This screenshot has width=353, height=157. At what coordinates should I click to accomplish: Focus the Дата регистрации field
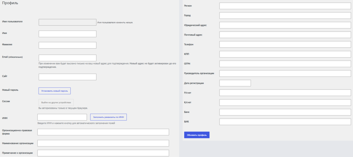[235, 83]
